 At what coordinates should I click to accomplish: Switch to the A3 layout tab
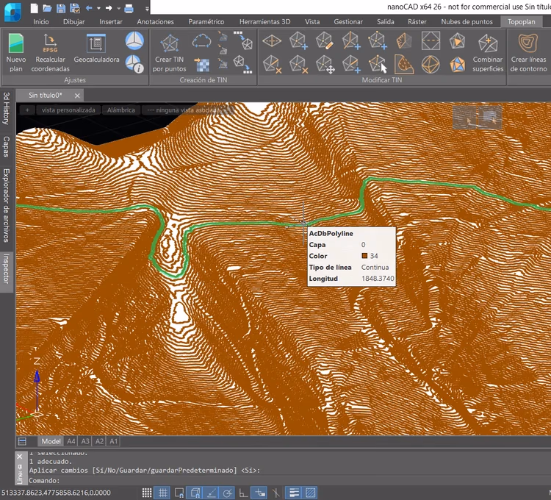pyautogui.click(x=85, y=441)
